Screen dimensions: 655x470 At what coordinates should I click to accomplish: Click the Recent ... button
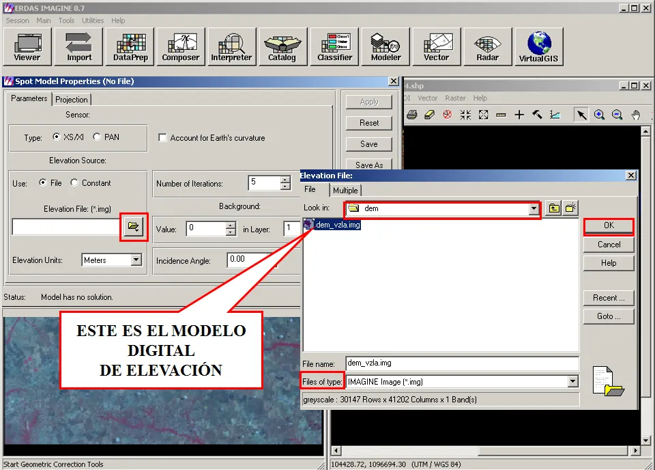coord(609,298)
